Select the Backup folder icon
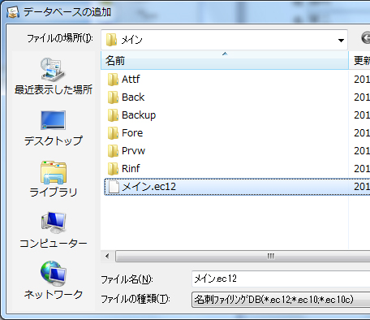 (113, 115)
